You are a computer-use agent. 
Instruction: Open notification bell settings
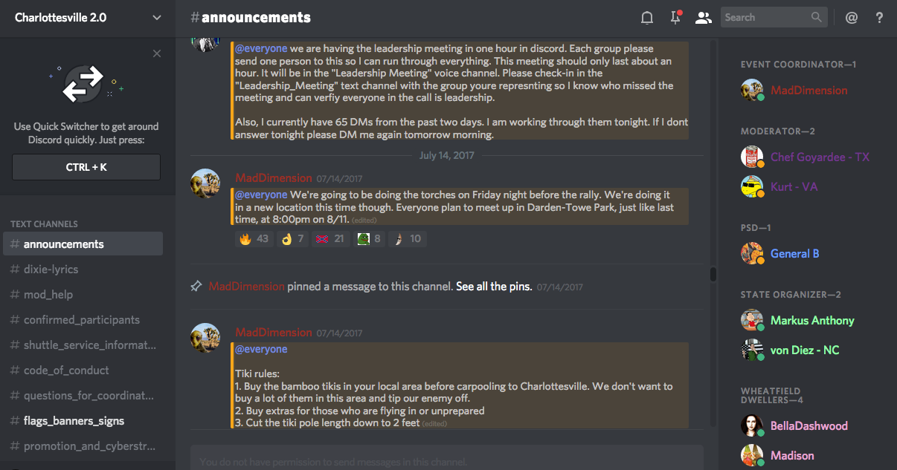click(647, 18)
